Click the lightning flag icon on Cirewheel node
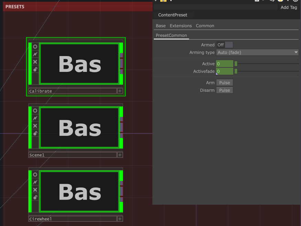Screen dimensions: 301x226 [35, 182]
